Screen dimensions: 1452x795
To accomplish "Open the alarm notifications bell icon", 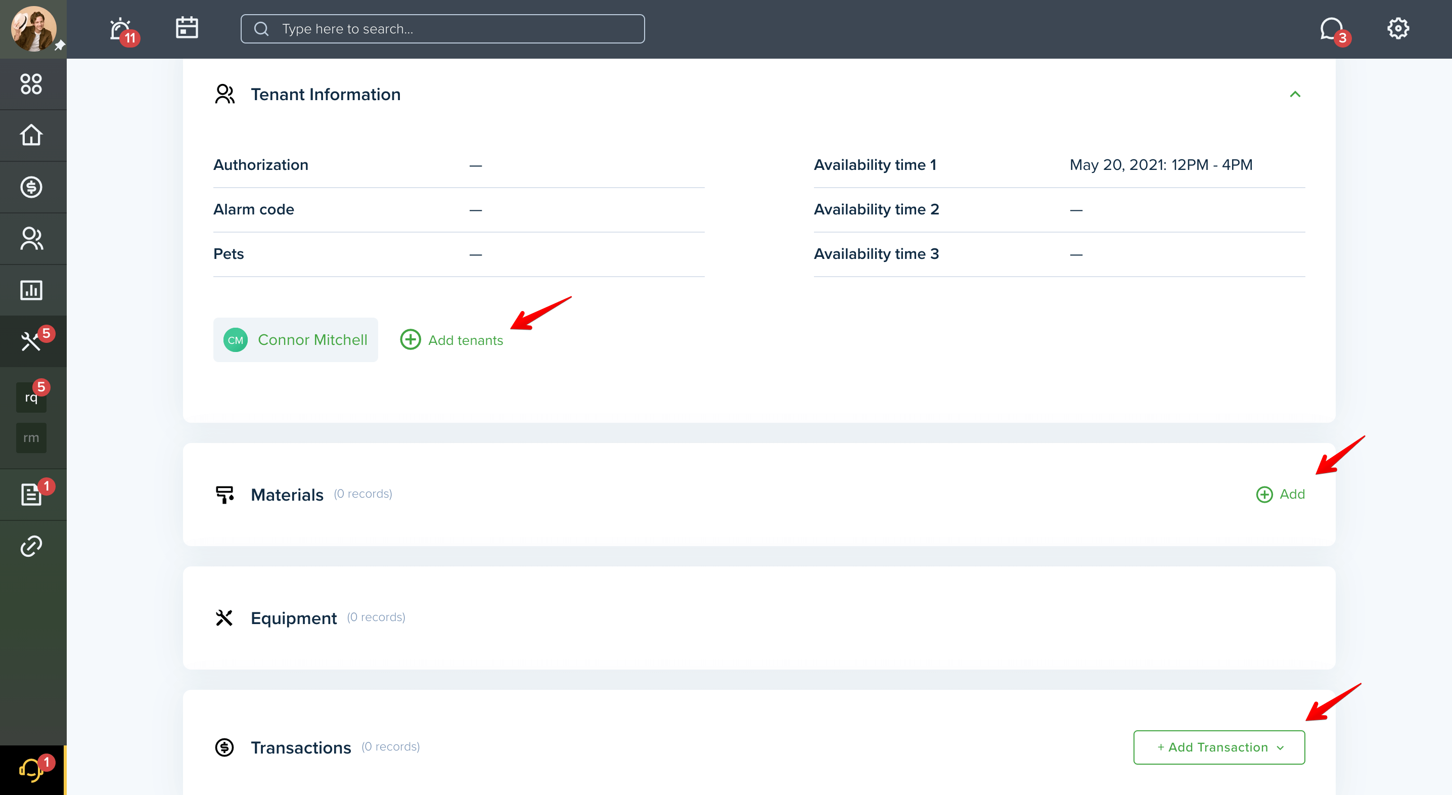I will coord(120,29).
